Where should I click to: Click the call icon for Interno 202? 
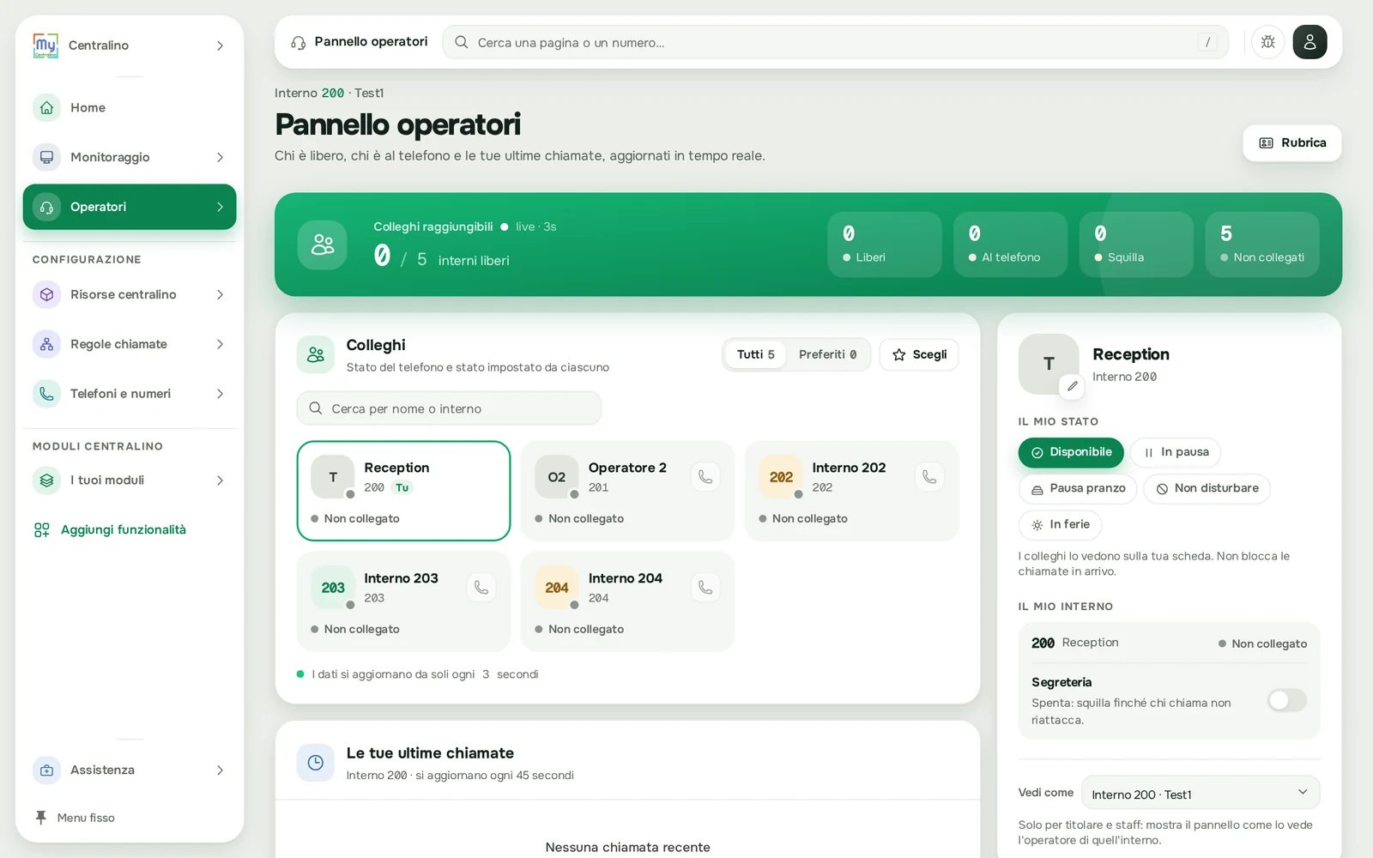(929, 477)
